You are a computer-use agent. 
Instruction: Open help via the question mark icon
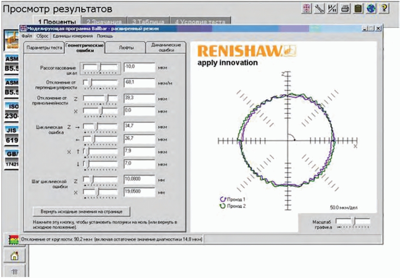click(x=384, y=9)
